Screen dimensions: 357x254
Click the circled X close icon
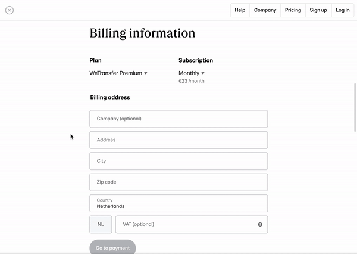click(10, 10)
